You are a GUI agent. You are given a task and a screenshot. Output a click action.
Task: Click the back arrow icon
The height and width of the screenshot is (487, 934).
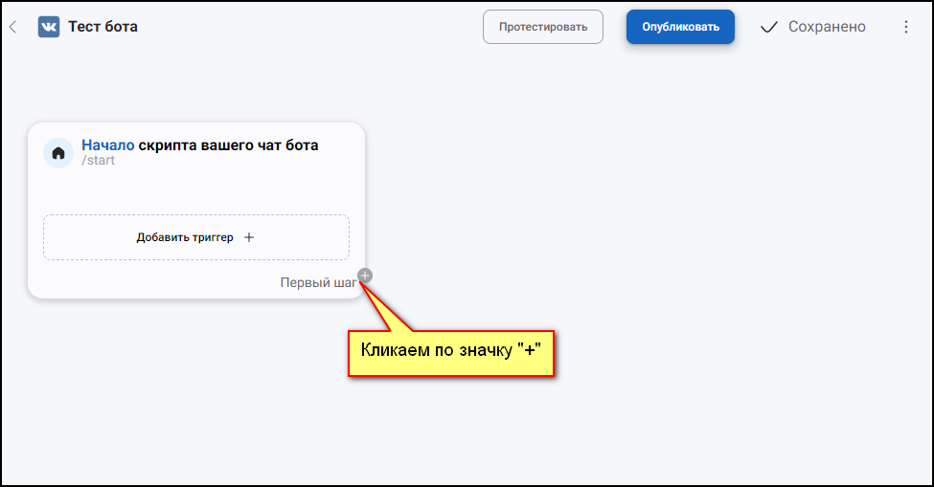12,27
